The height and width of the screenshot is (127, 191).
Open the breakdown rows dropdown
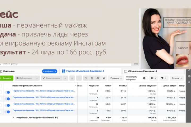coord(164,78)
